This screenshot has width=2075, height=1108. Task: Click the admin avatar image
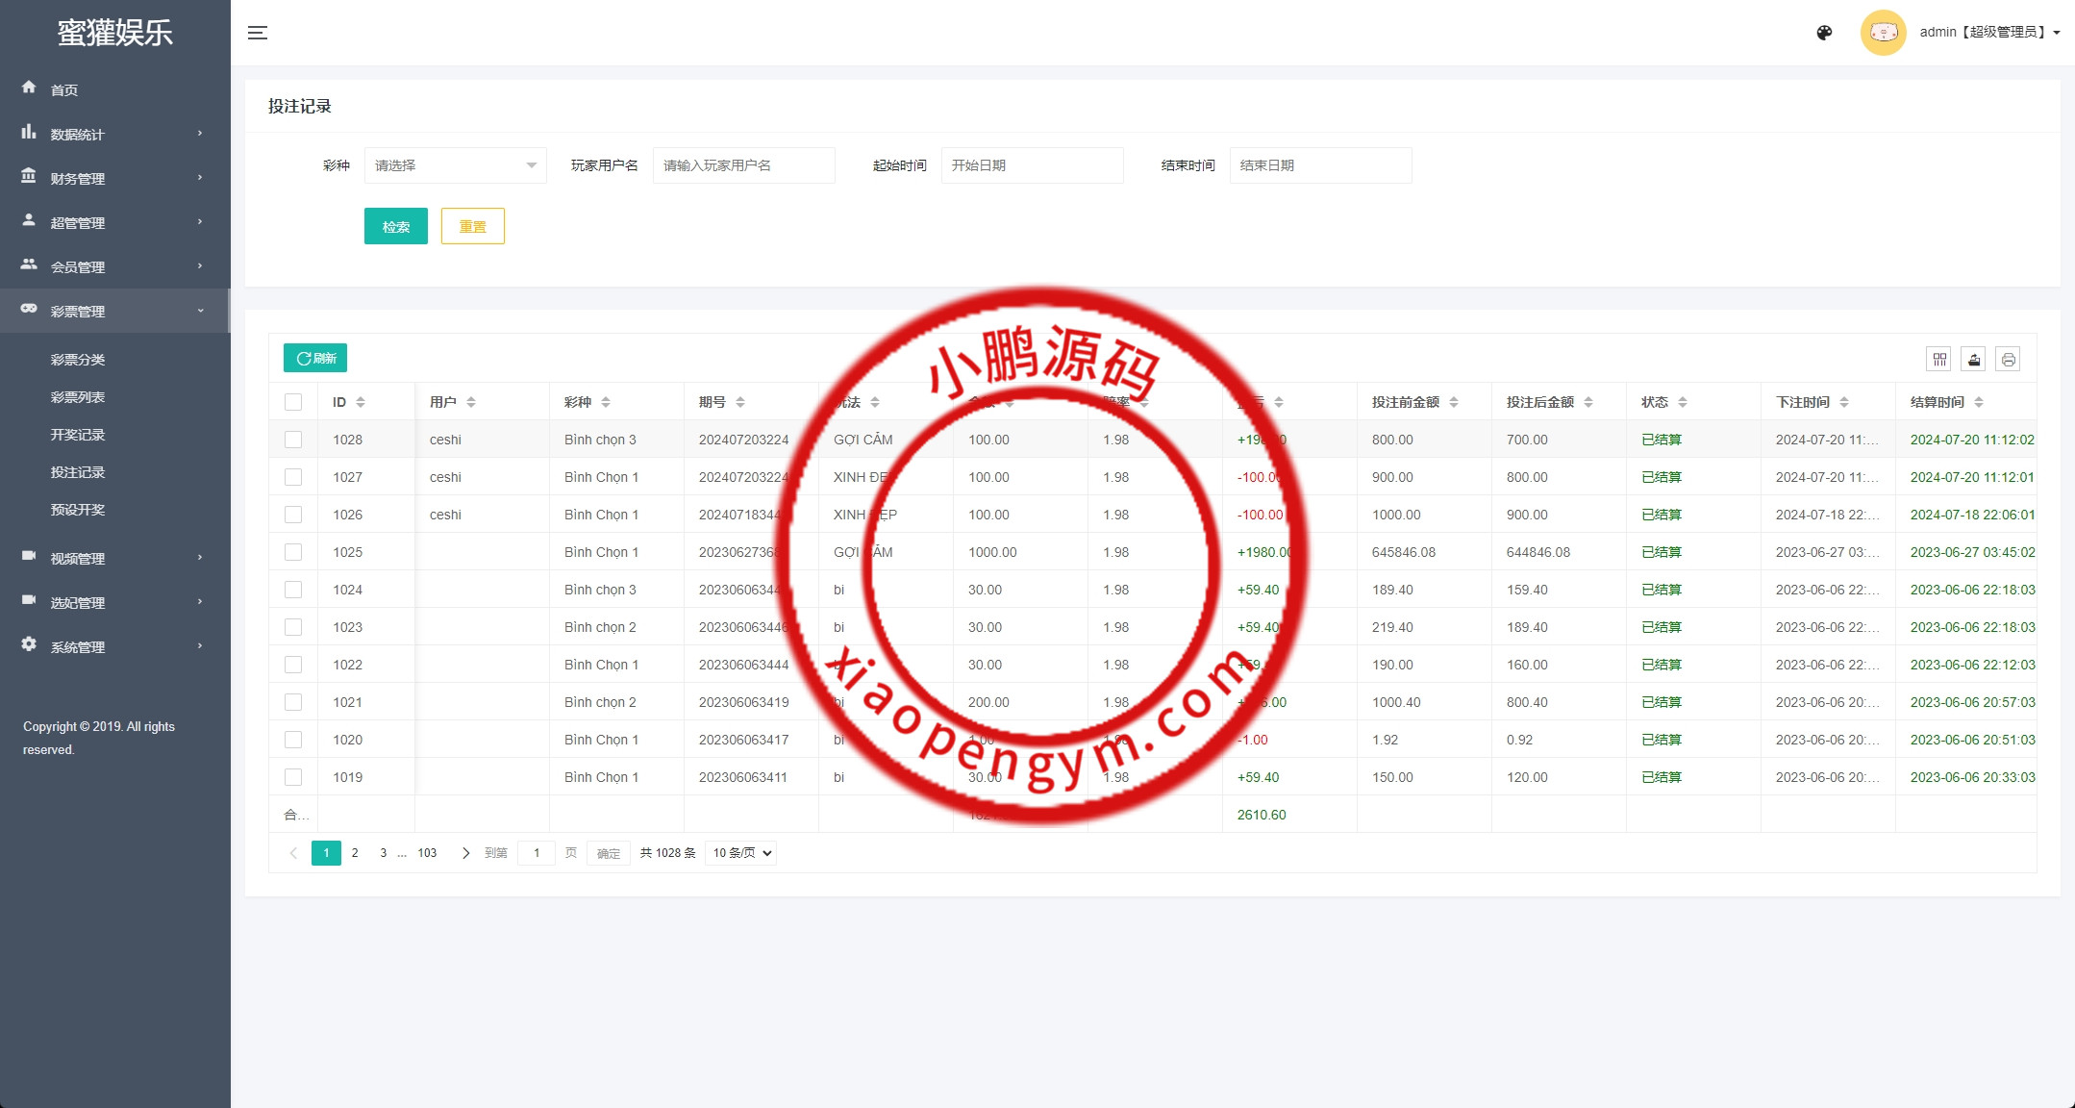coord(1883,33)
